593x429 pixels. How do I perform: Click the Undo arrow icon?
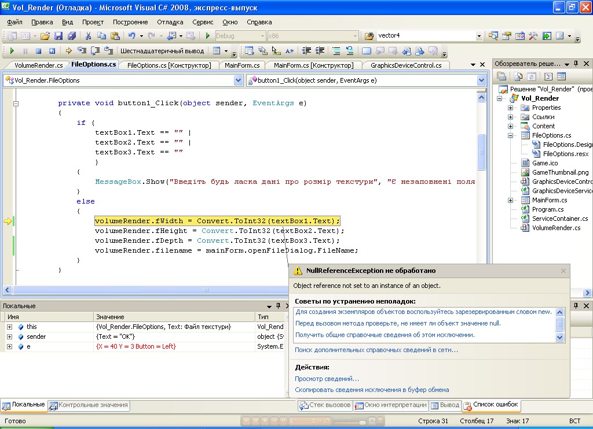click(131, 36)
